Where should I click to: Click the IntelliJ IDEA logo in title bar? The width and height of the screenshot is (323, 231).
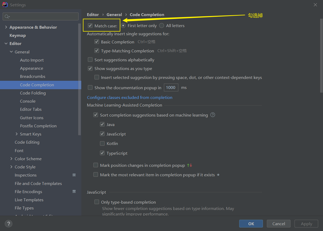(x=5, y=5)
